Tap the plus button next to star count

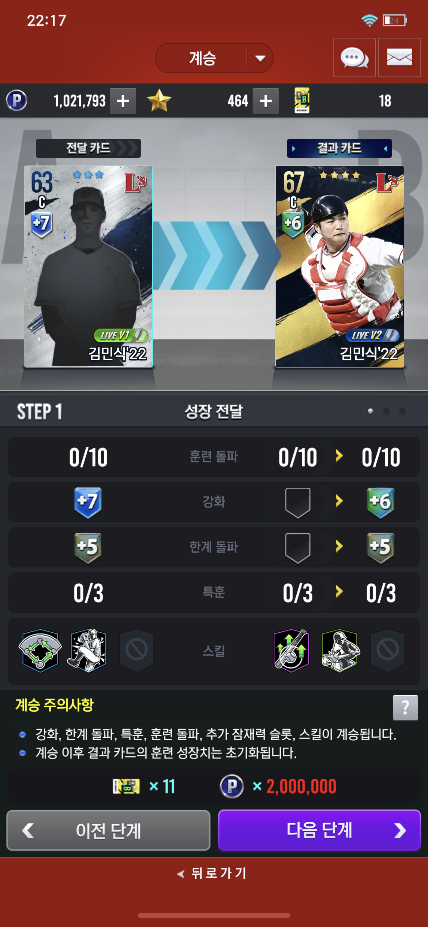[266, 101]
